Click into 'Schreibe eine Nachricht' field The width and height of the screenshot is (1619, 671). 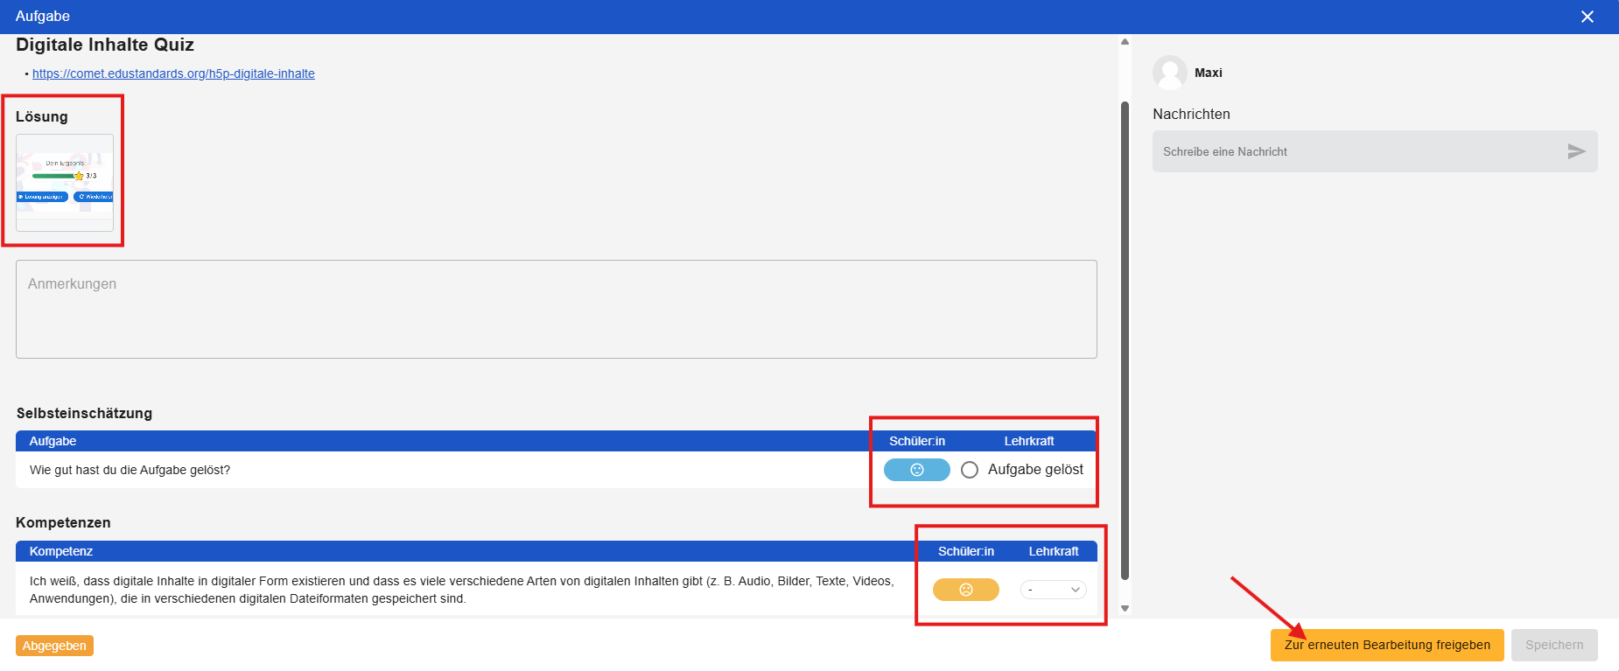1356,151
